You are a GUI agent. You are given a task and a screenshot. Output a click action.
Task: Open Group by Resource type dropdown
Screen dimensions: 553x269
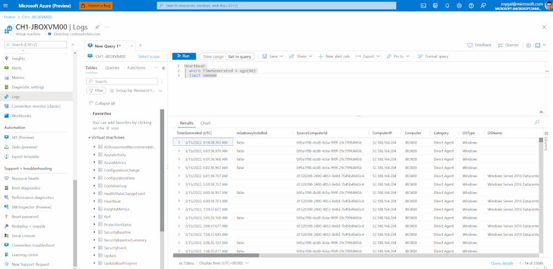136,91
